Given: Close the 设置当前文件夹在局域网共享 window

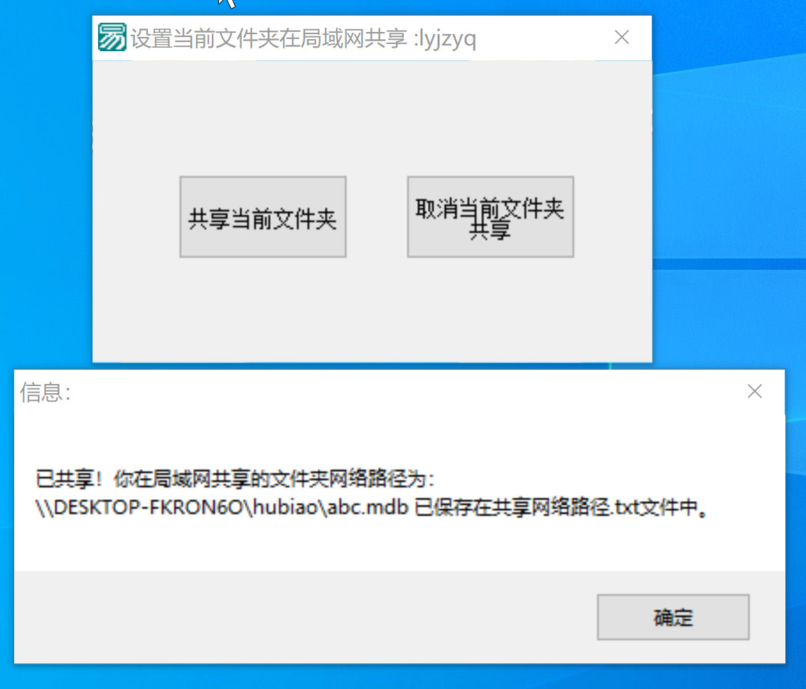Looking at the screenshot, I should coord(622,37).
